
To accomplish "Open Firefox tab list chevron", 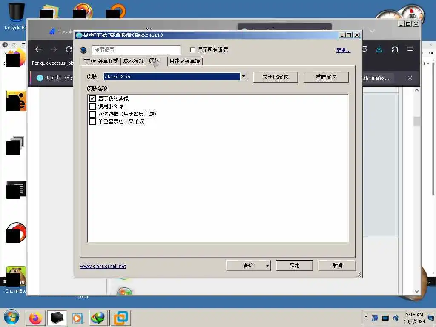I will [x=372, y=31].
